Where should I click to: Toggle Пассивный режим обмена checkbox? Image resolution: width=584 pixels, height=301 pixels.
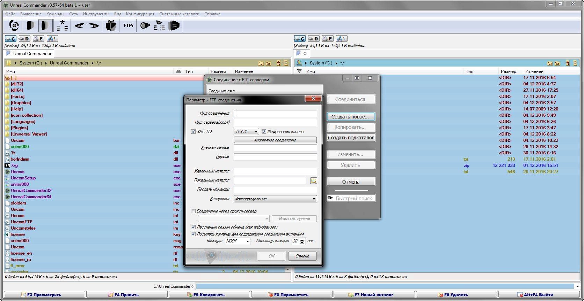pos(193,227)
